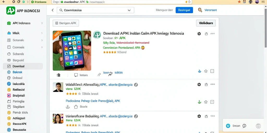
Task: Click the browser back arrow
Action: point(4,2)
